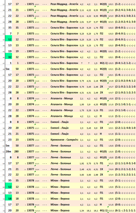Image resolution: width=136 pixels, height=213 pixels.
Task: Select the scores cell starting (2-1; 0-2; 1-2; 2-3
Action: 125,93
